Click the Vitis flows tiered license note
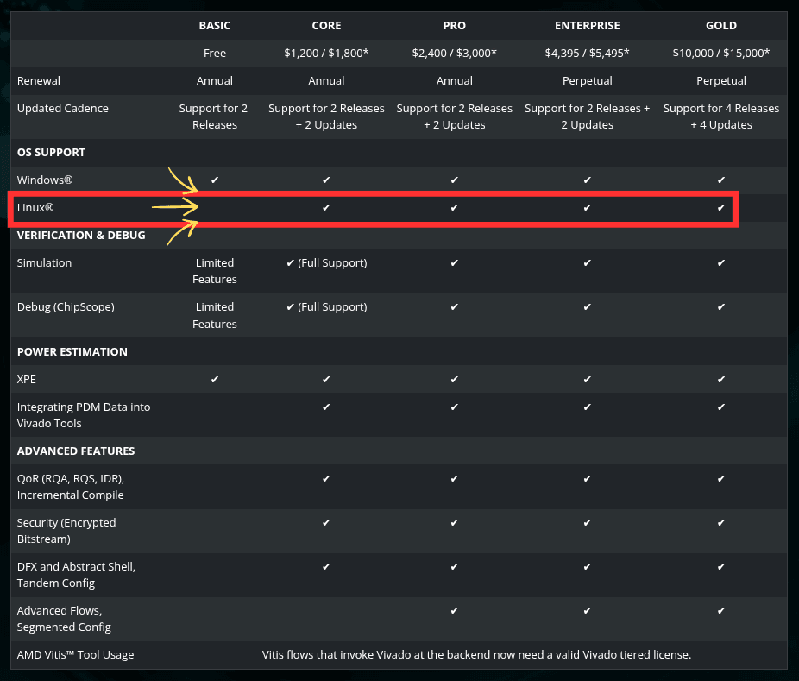This screenshot has width=799, height=681. pos(476,654)
